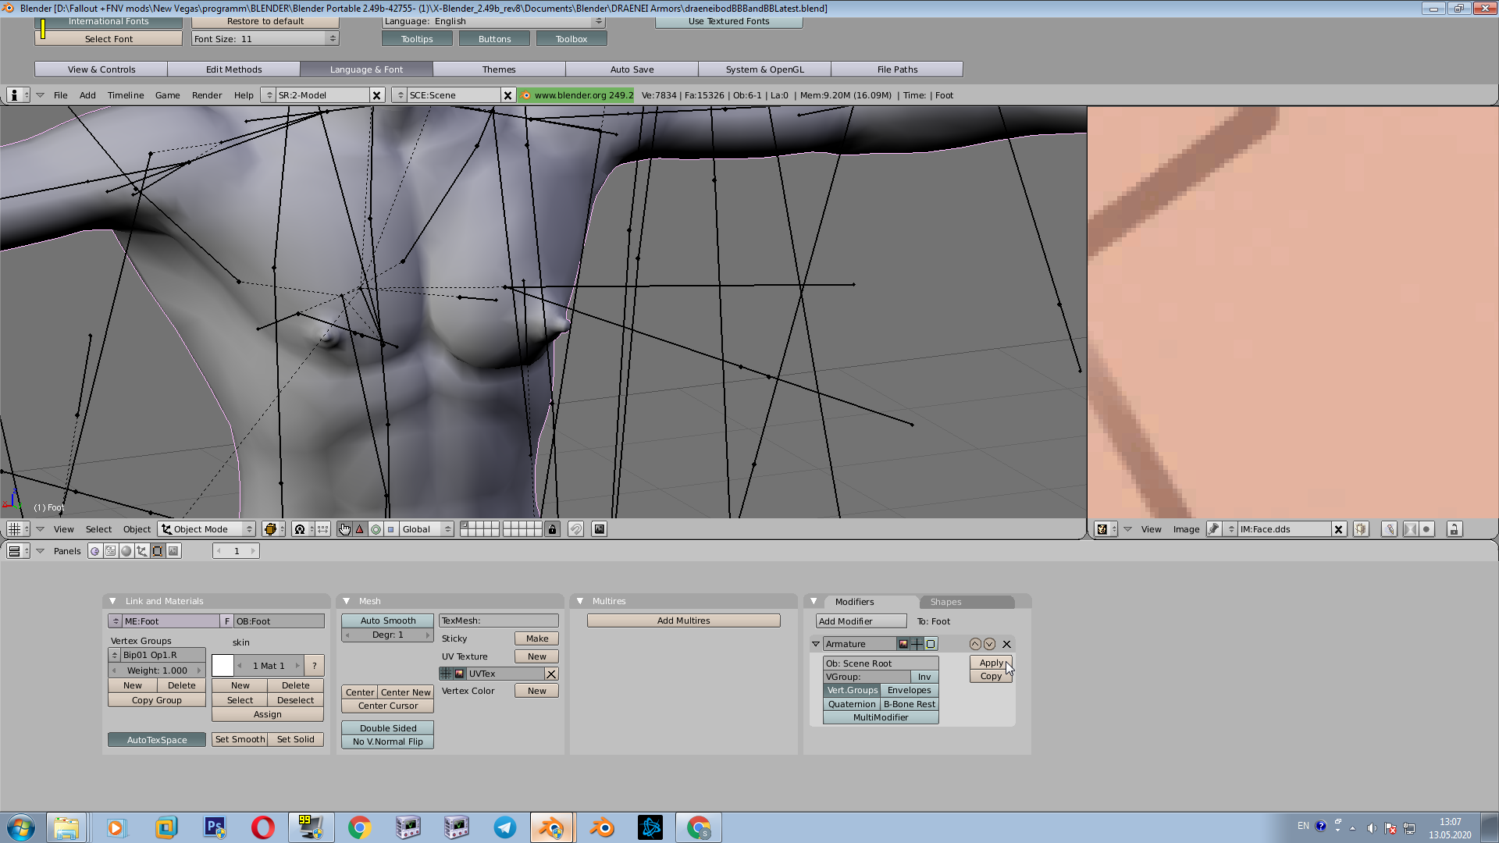Image resolution: width=1499 pixels, height=843 pixels.
Task: Select the translate manipulator triangle icon
Action: tap(360, 529)
